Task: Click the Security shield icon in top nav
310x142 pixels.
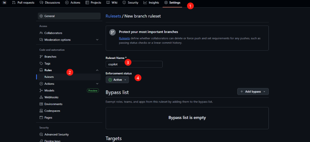Action: [124, 3]
